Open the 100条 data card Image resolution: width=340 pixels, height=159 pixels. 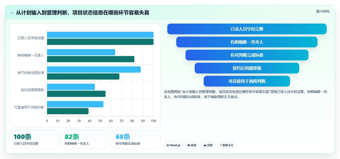pyautogui.click(x=34, y=139)
